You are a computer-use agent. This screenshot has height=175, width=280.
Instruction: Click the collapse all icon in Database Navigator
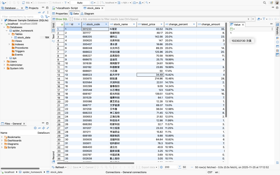tap(39, 12)
